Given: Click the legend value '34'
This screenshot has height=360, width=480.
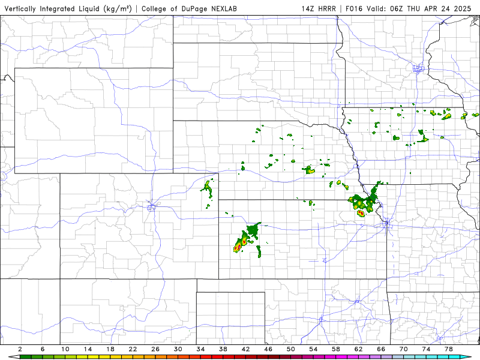Looking at the screenshot, I should (x=200, y=349).
